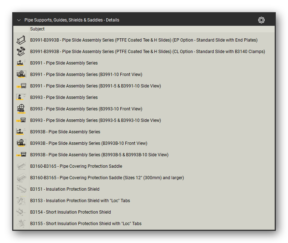Select row text (B3991-10 Front View)

pos(86,75)
